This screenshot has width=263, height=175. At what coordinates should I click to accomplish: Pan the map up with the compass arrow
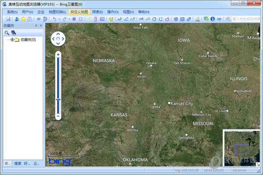[58, 34]
